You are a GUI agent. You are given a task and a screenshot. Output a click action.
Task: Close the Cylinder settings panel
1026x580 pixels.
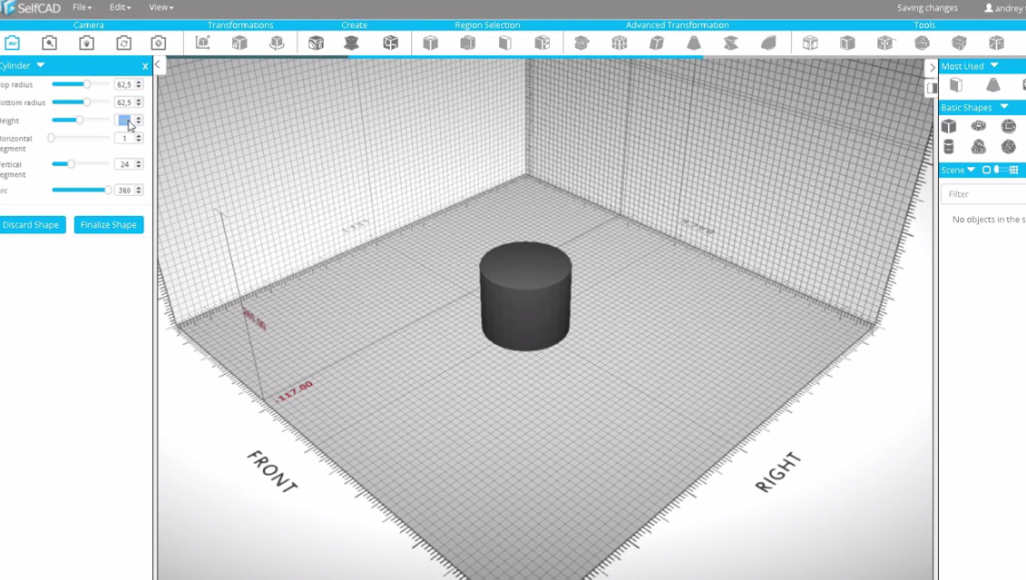click(x=145, y=66)
